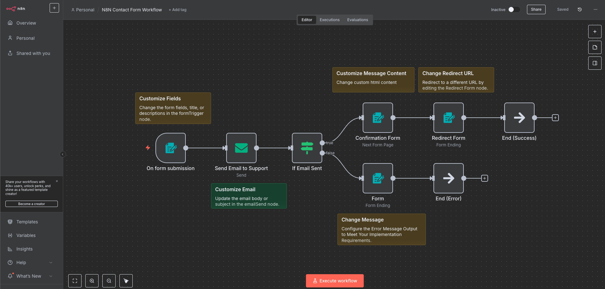The image size is (605, 289).
Task: Open workflow history clock icon
Action: click(x=580, y=9)
